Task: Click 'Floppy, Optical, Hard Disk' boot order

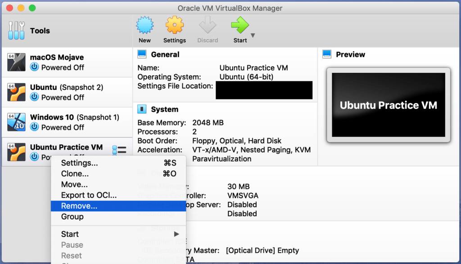Action: tap(237, 141)
